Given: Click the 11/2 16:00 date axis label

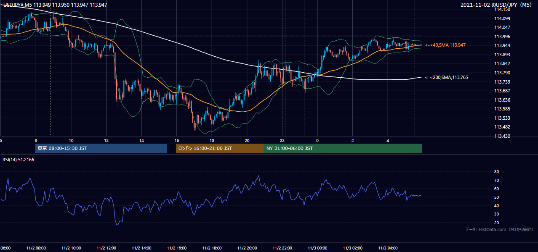Looking at the screenshot, I should [177, 248].
